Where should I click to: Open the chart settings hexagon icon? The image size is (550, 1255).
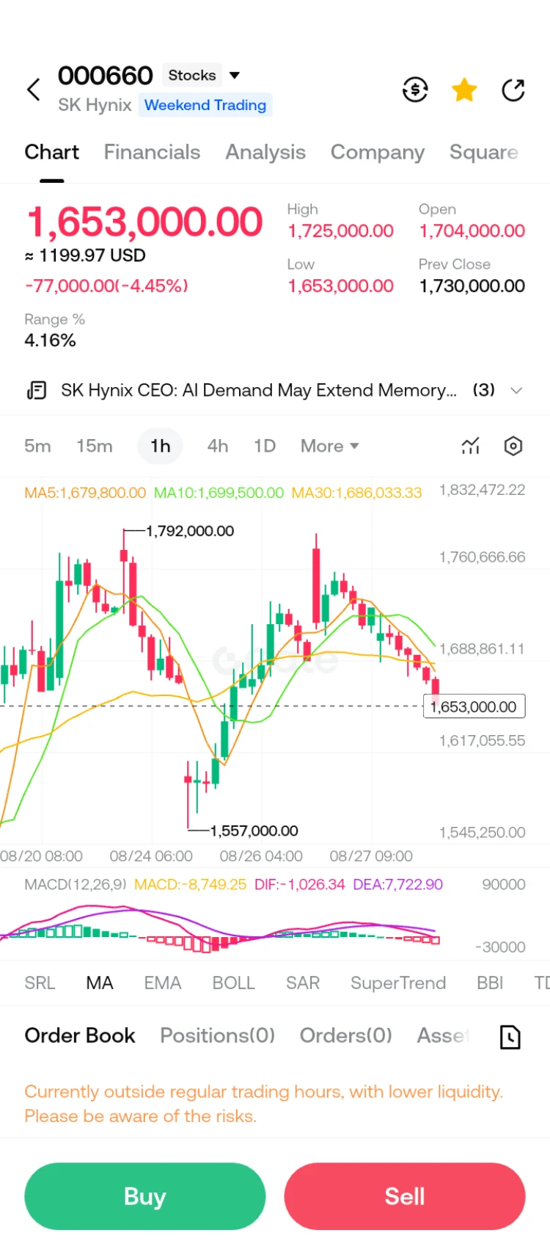(513, 446)
